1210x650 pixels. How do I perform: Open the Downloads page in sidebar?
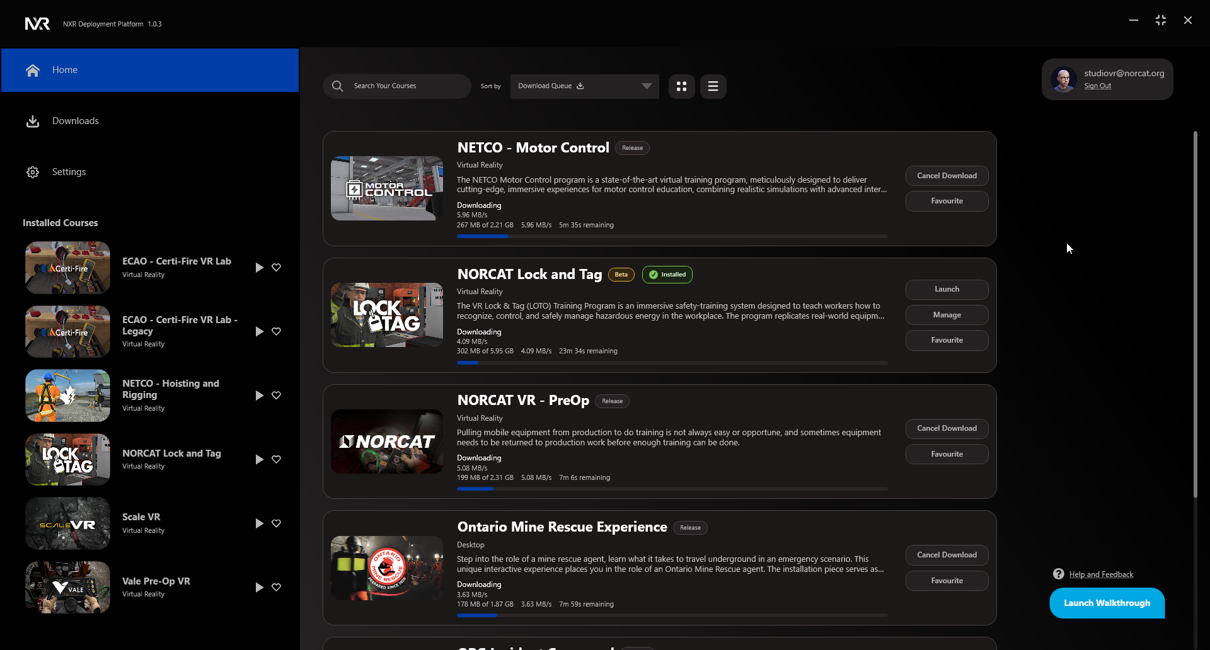75,121
